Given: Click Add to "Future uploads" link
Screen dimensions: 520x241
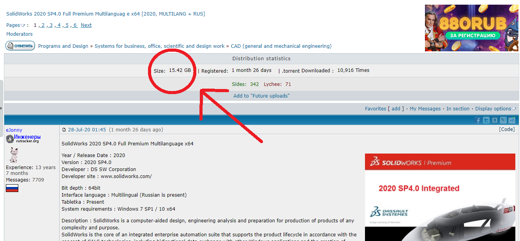Looking at the screenshot, I should pyautogui.click(x=261, y=96).
